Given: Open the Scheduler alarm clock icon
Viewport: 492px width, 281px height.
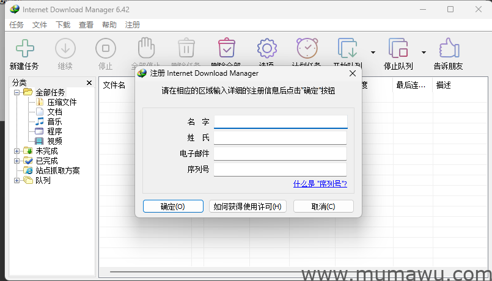Looking at the screenshot, I should tap(307, 48).
